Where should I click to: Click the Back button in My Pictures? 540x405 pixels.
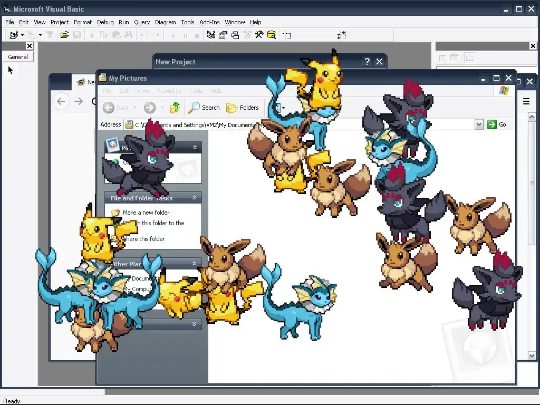point(115,108)
